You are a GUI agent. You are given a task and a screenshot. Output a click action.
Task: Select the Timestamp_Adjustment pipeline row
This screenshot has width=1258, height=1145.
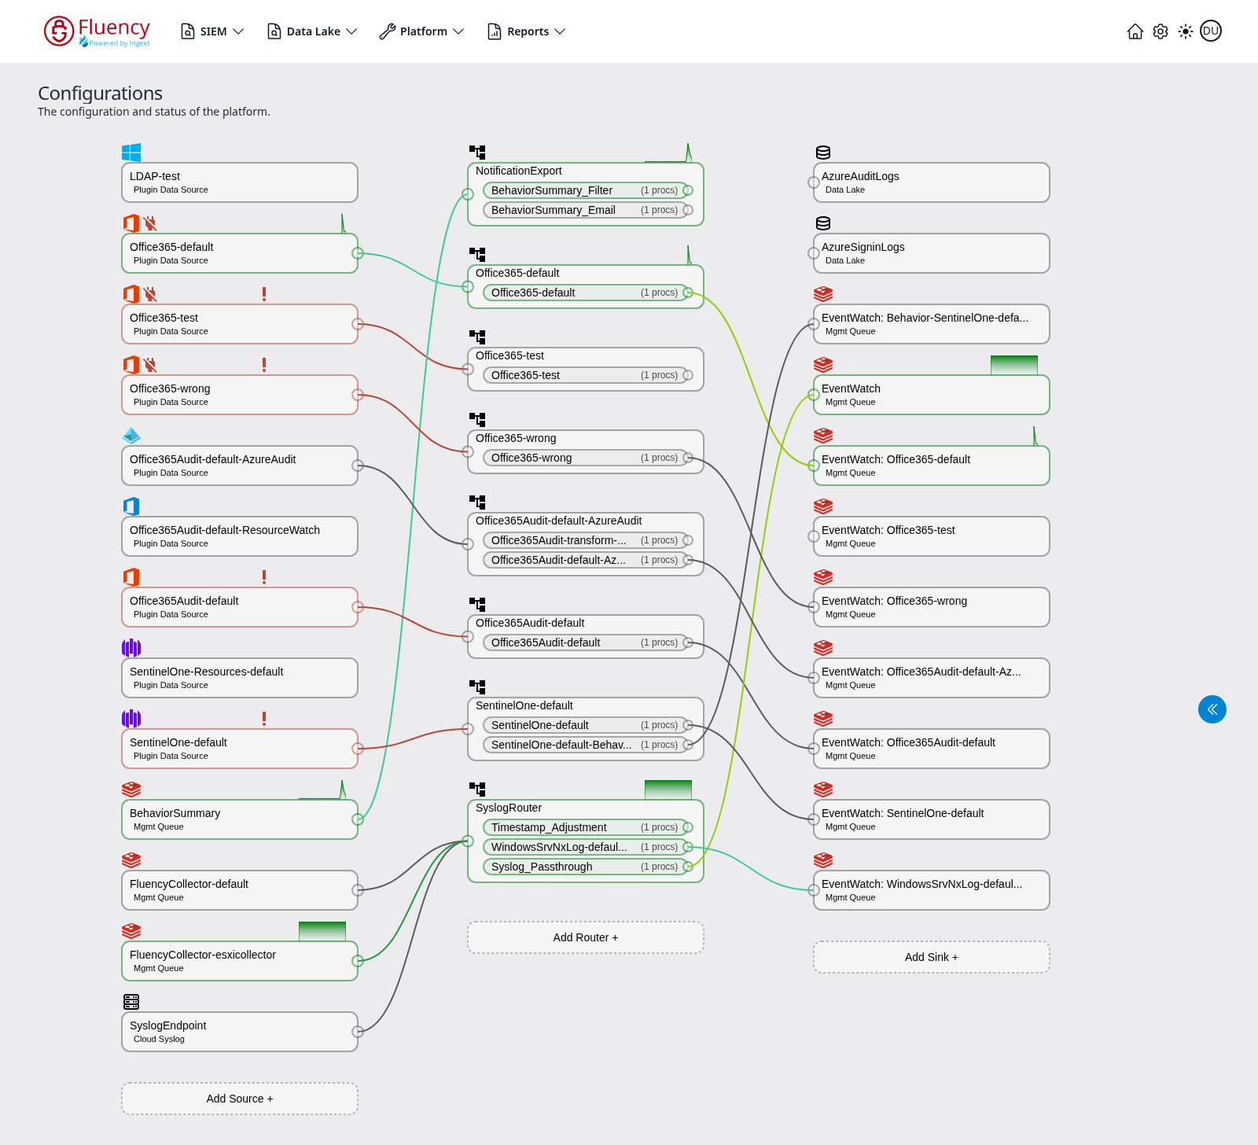pyautogui.click(x=586, y=827)
